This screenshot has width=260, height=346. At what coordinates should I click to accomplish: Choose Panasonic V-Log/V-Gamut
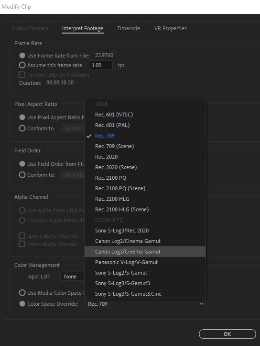pyautogui.click(x=145, y=262)
